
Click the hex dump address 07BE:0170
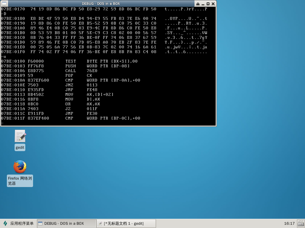13,9
